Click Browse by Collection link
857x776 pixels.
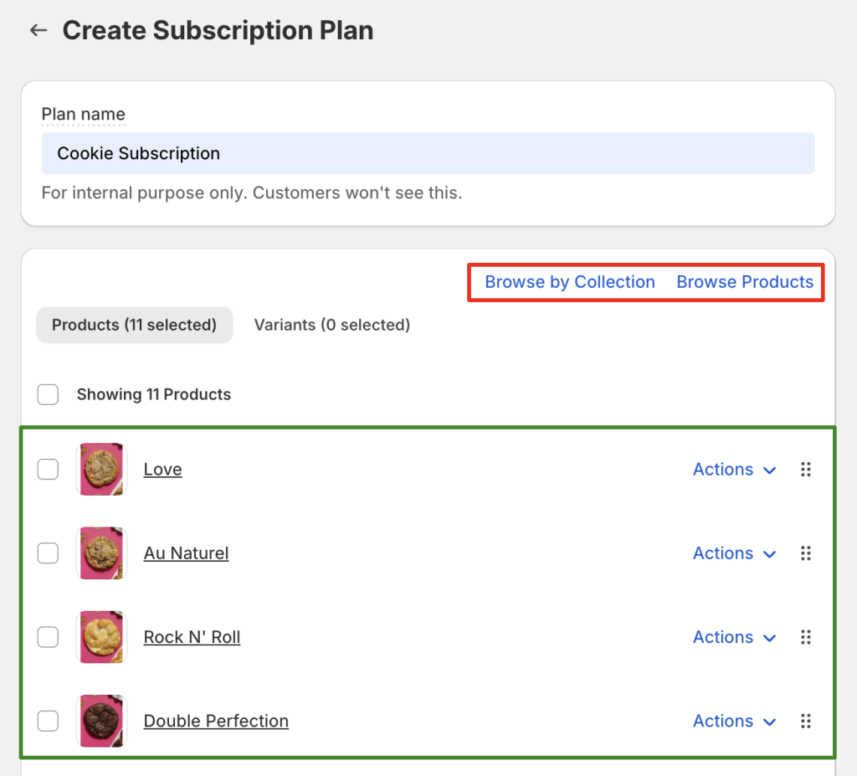[570, 282]
